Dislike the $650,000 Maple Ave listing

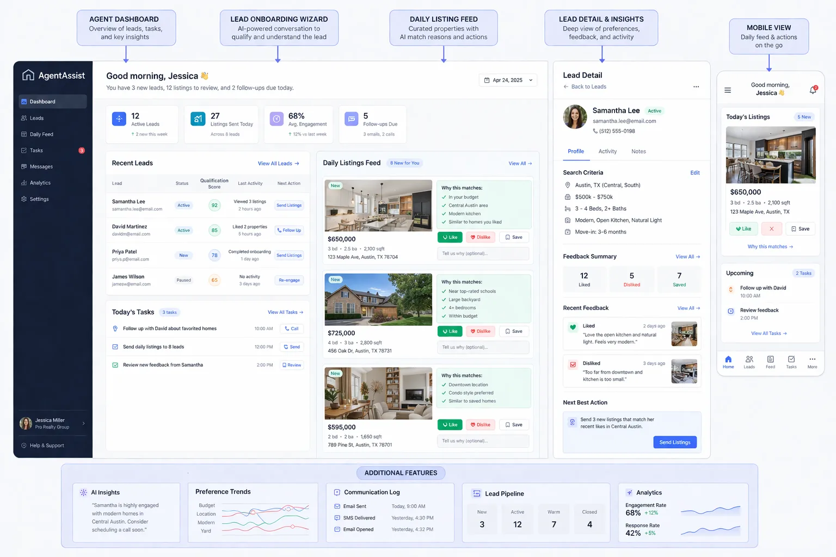coord(481,237)
